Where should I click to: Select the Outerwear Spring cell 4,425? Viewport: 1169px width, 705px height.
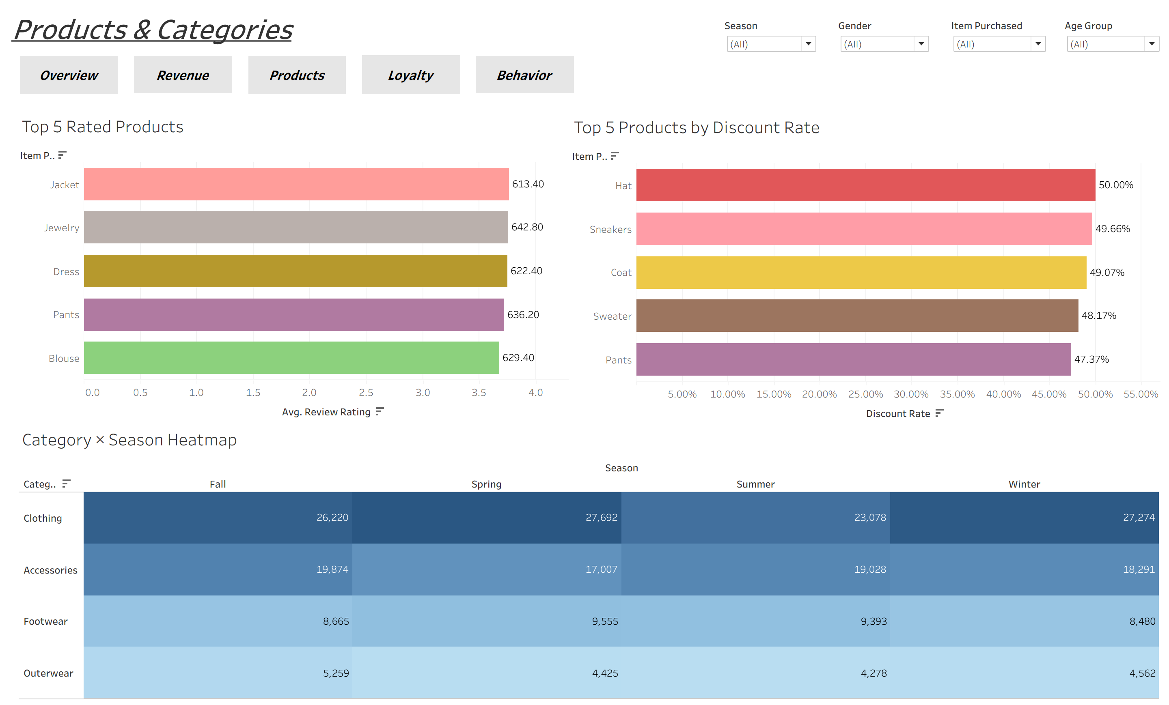pos(487,672)
